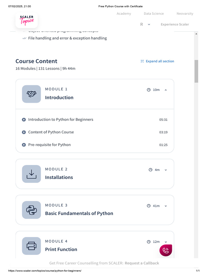This screenshot has width=208, height=277.
Task: Click the Python logo icon in Module 3
Action: coord(31,210)
